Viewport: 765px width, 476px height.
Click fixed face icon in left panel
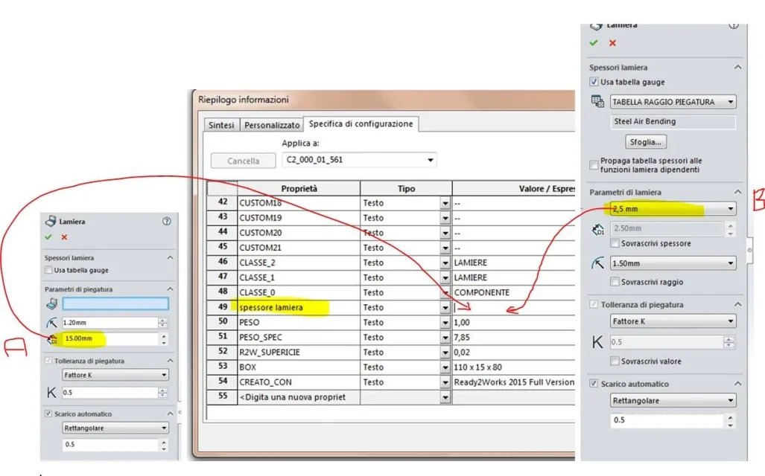(x=51, y=304)
